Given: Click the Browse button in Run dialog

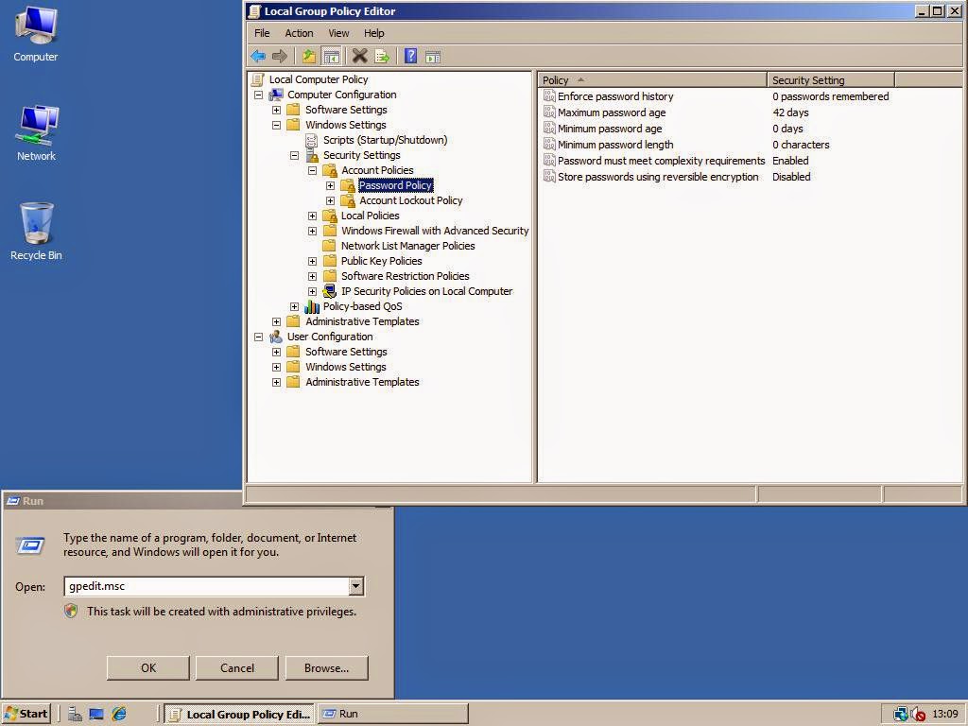Looking at the screenshot, I should click(326, 667).
